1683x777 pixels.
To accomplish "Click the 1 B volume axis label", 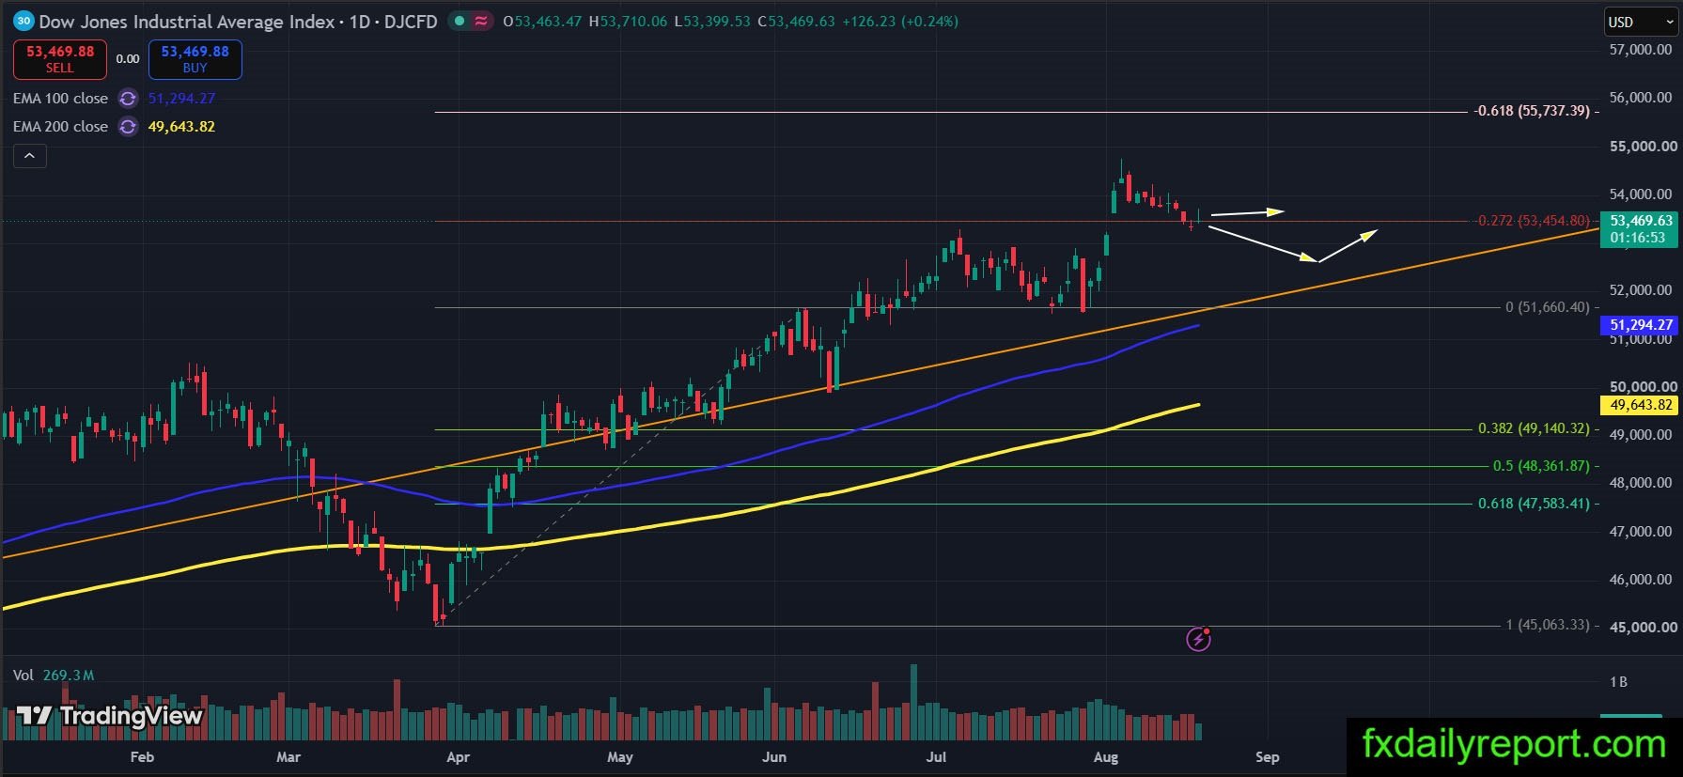I will 1618,682.
